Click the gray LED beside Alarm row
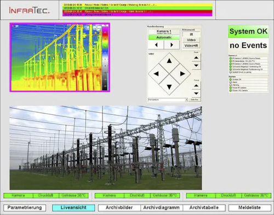The width and height of the screenshot is (274, 215). [231, 82]
